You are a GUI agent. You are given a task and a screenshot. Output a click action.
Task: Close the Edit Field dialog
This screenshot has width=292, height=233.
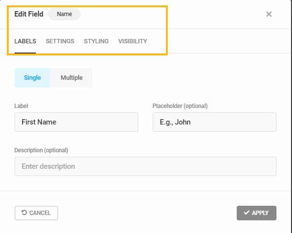coord(269,14)
